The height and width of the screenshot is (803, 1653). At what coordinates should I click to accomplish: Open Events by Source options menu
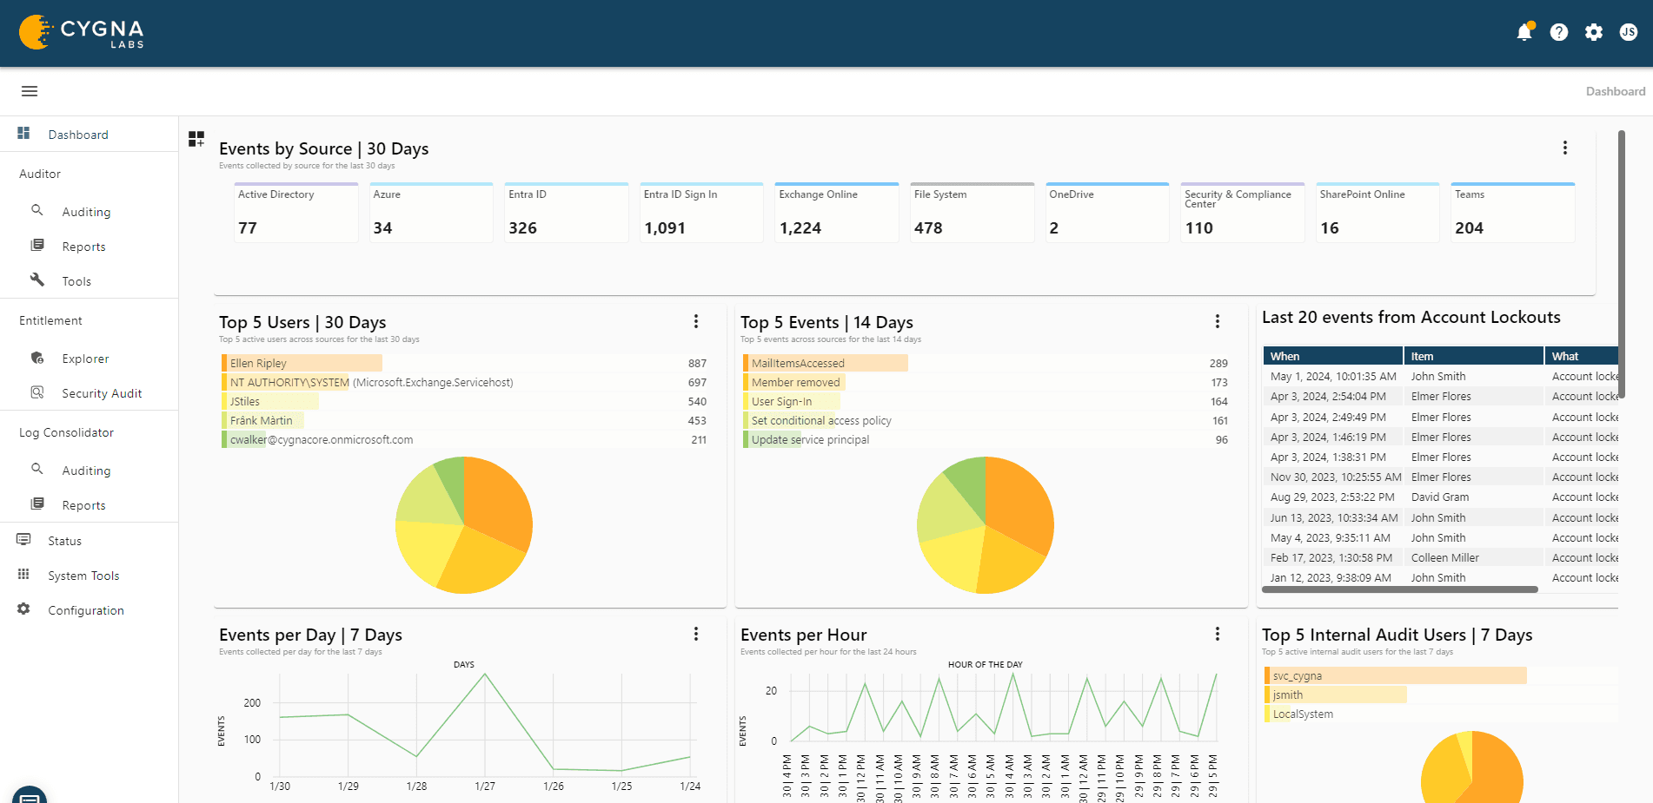click(1565, 148)
